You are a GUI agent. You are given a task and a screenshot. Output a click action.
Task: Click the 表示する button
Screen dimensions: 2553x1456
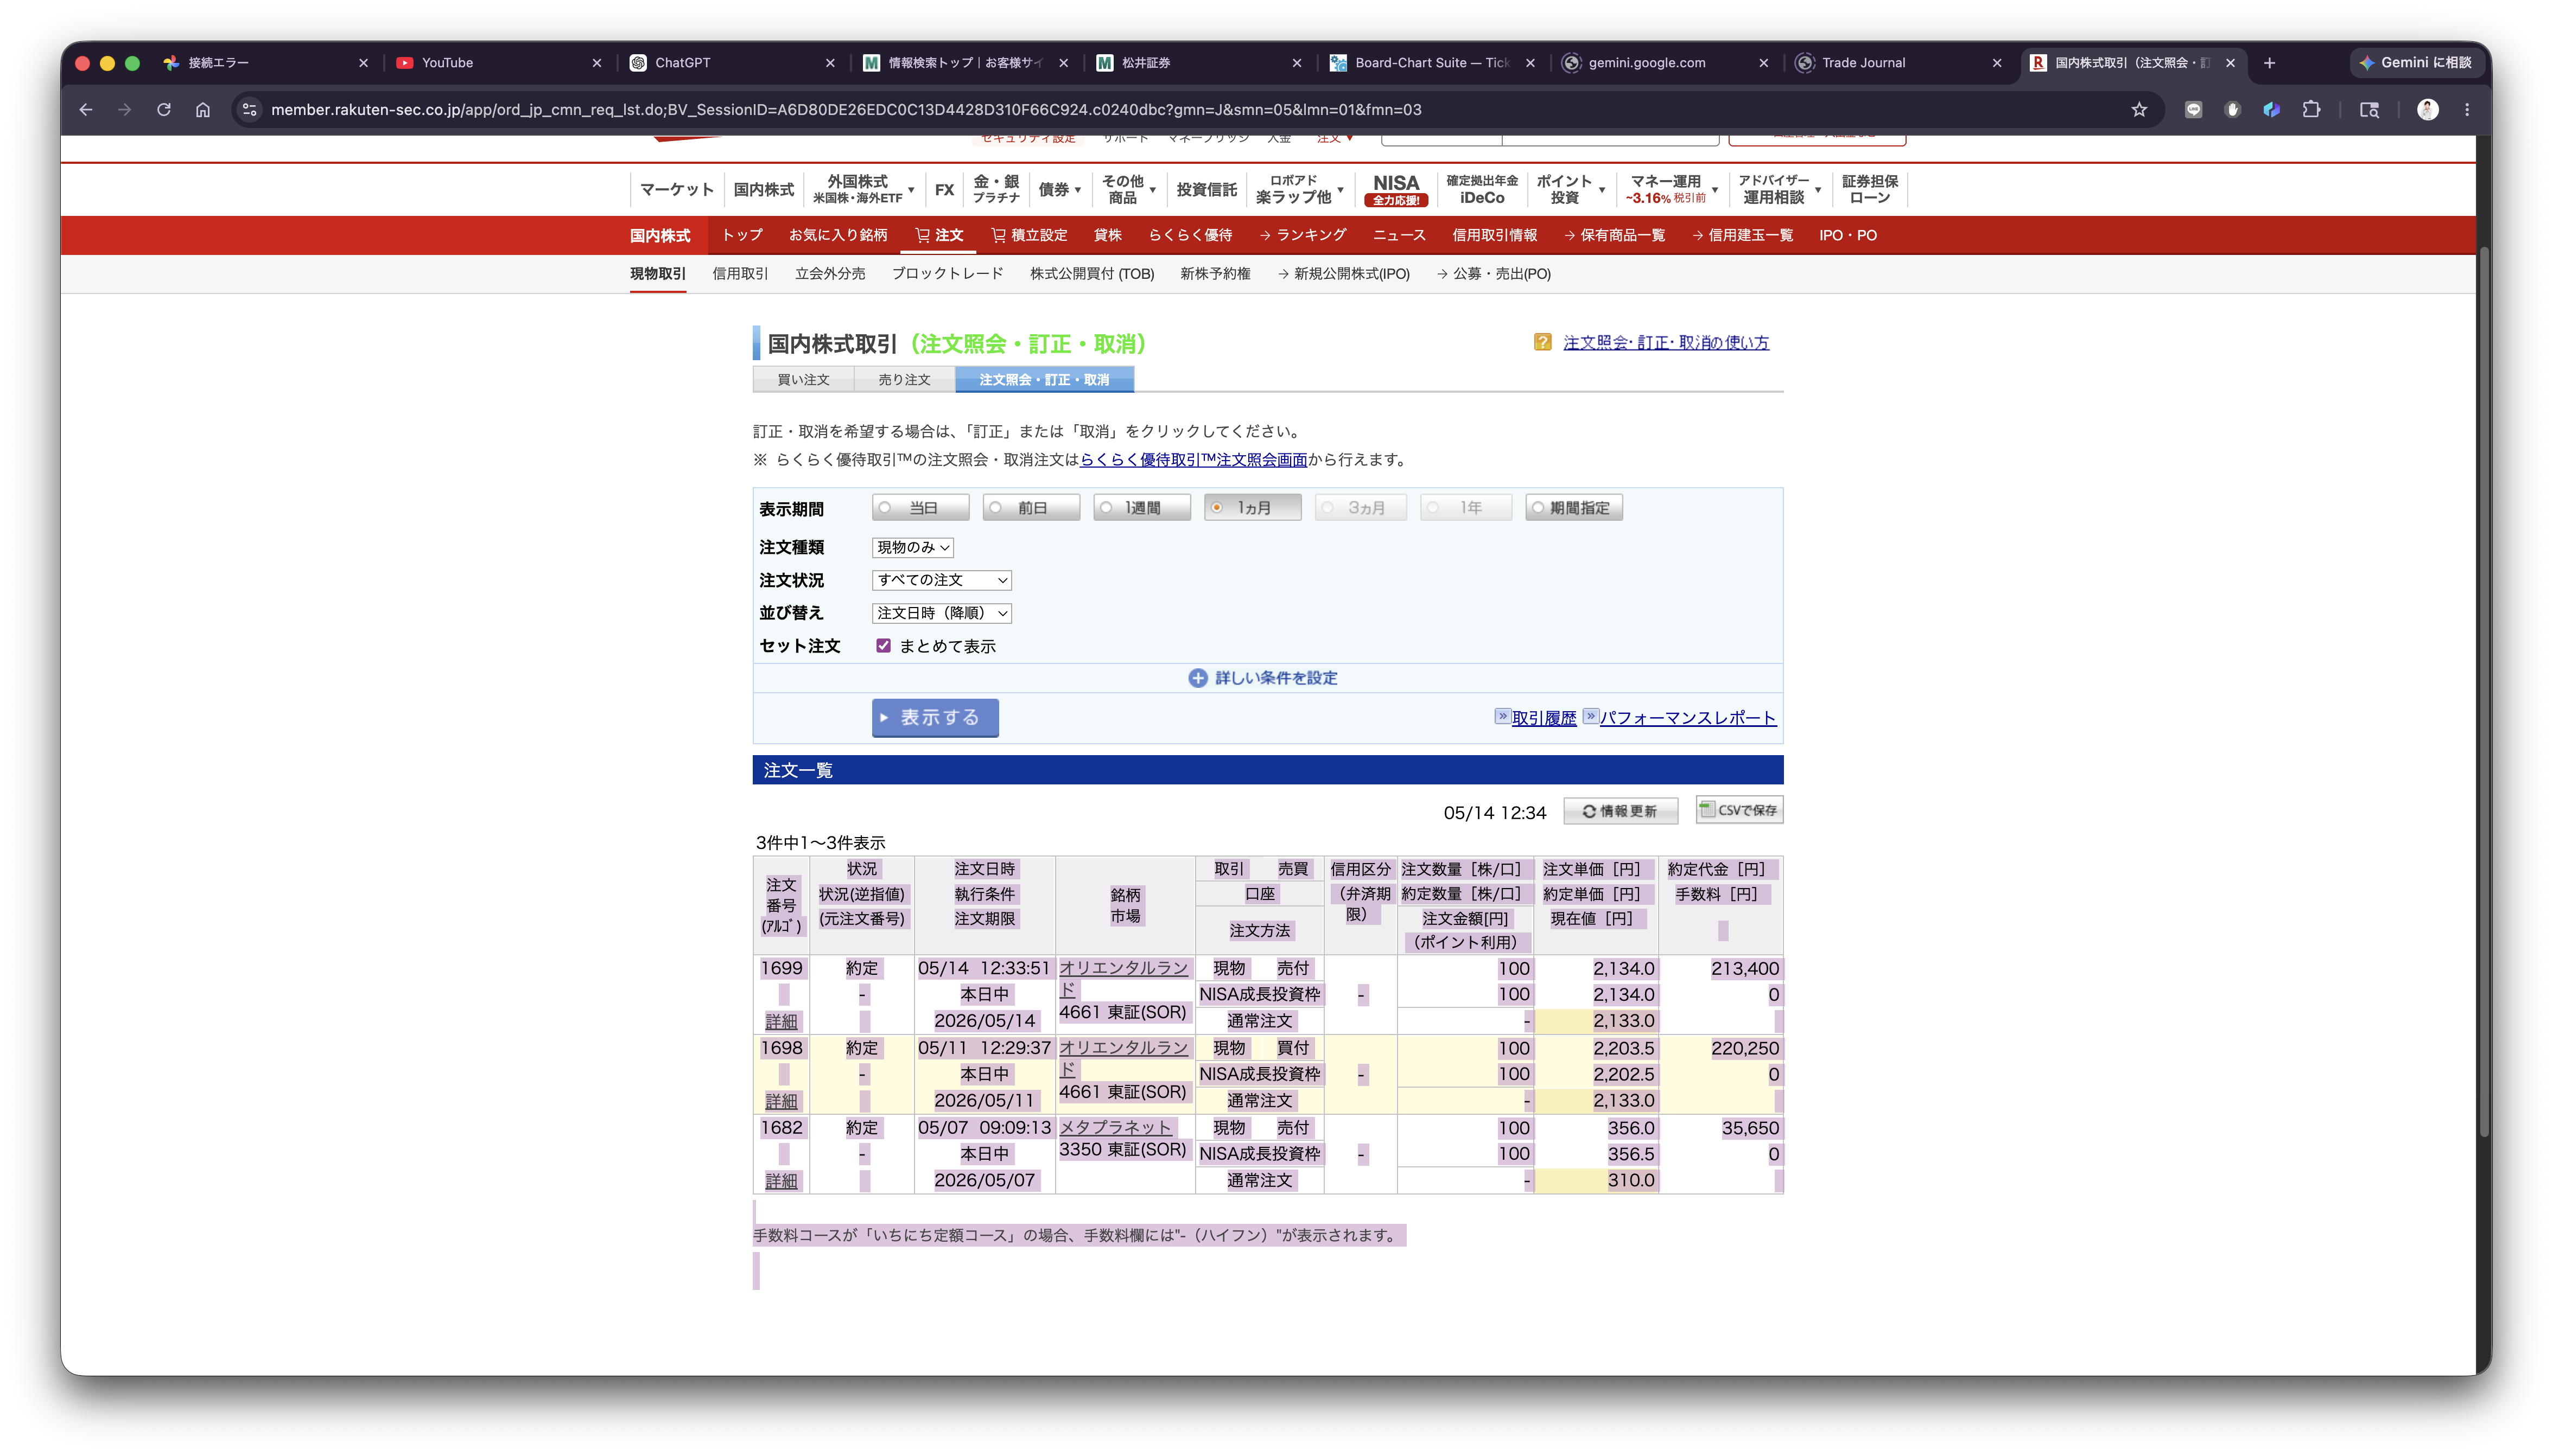pos(935,718)
